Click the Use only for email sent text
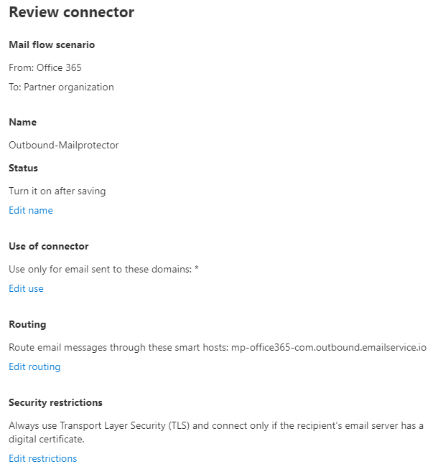The width and height of the screenshot is (433, 469). tap(100, 269)
